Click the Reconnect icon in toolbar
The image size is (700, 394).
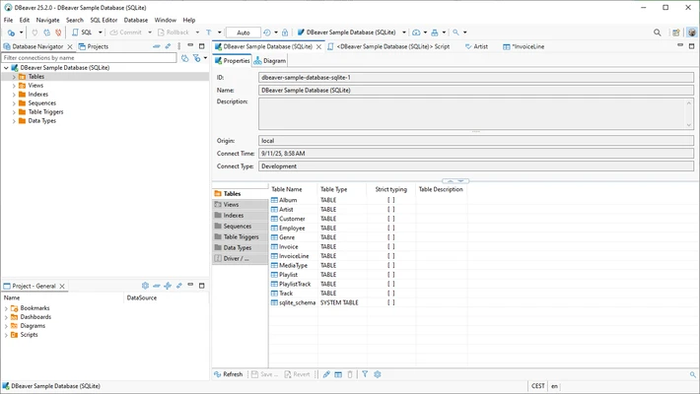[x=46, y=33]
